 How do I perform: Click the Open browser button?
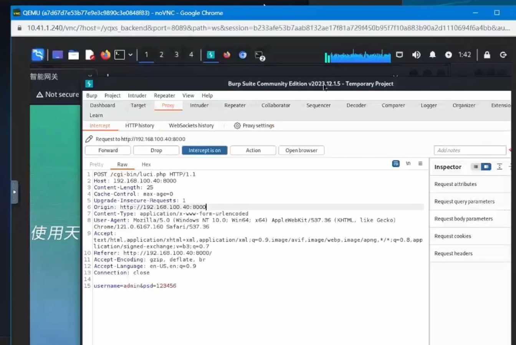click(x=301, y=150)
